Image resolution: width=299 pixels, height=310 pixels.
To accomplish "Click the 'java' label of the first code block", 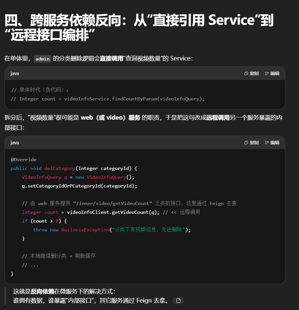I will coord(15,73).
